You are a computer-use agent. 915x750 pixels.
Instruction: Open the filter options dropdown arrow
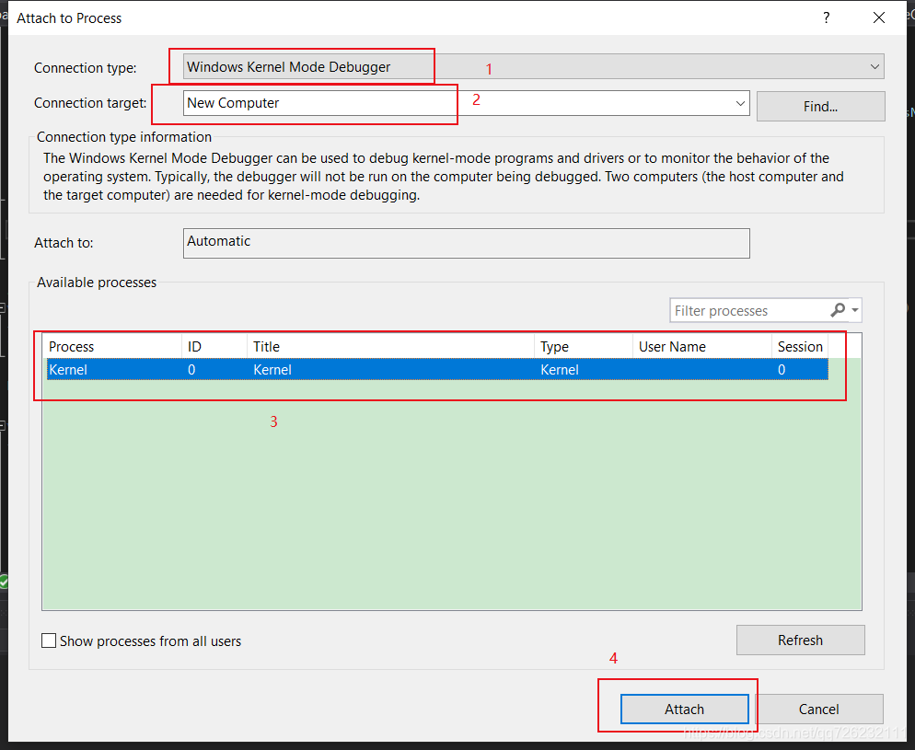click(x=855, y=310)
